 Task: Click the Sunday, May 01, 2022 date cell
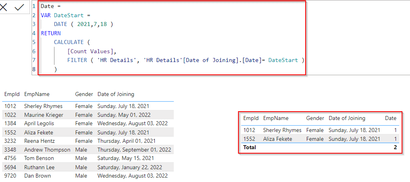pyautogui.click(x=124, y=115)
